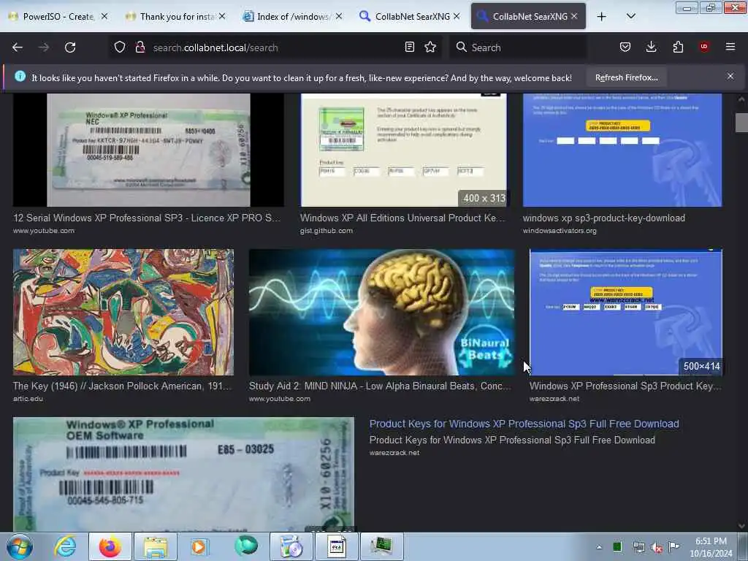This screenshot has height=561, width=748.
Task: Click 12 Serial Windows XP Professional title
Action: 146,218
